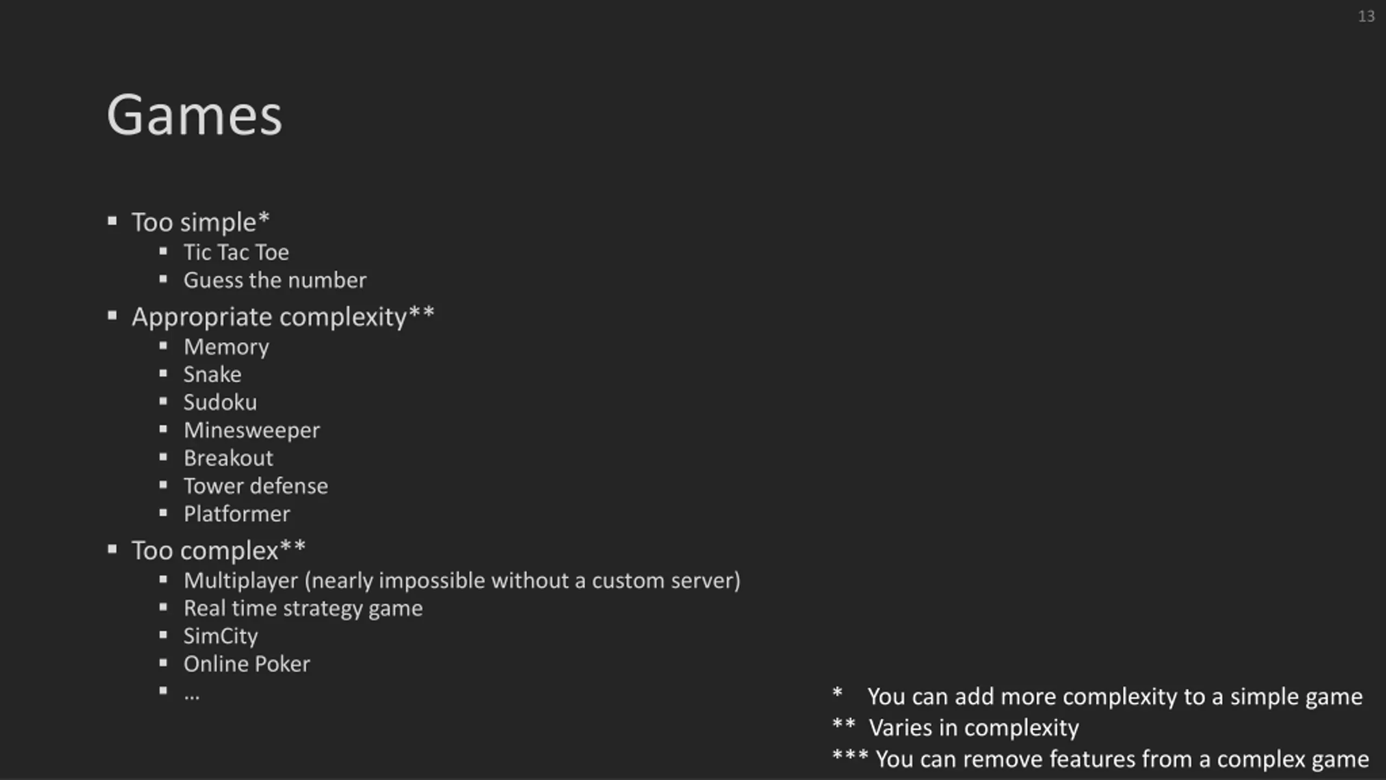The image size is (1386, 780).
Task: Click Guess the number item
Action: coord(275,280)
